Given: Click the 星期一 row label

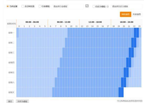Looking at the screenshot, I should [x=11, y=33].
